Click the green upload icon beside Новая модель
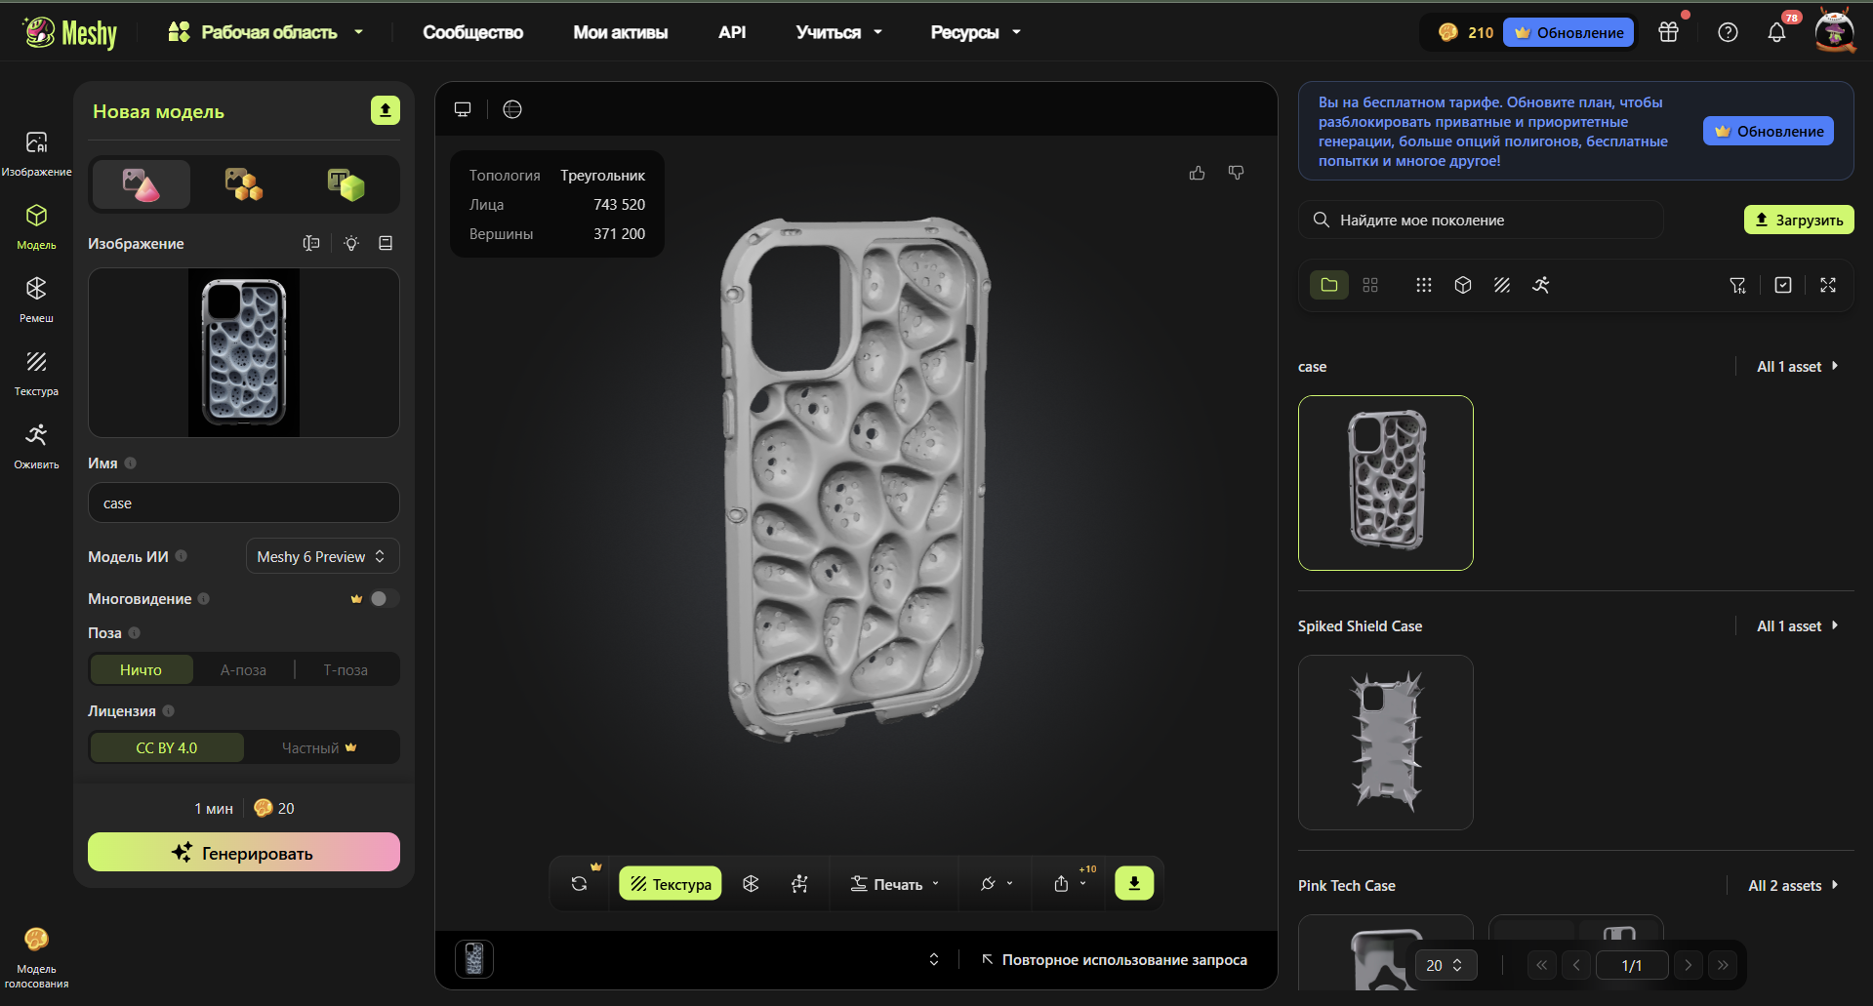1873x1006 pixels. point(386,110)
